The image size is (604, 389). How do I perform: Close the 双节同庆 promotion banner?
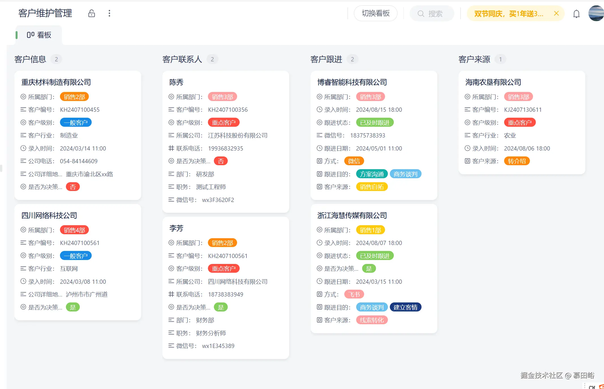click(x=556, y=13)
